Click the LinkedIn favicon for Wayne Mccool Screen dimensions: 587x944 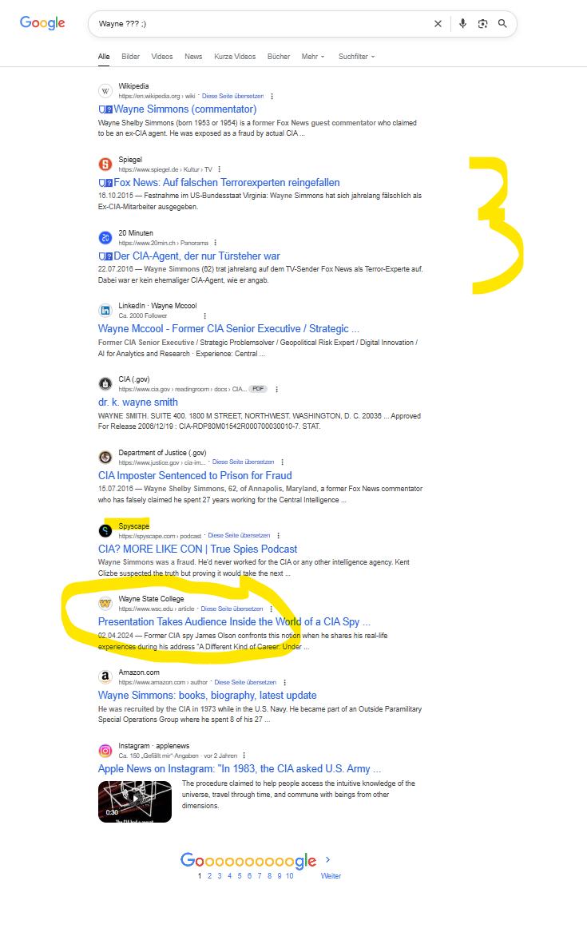pyautogui.click(x=105, y=311)
